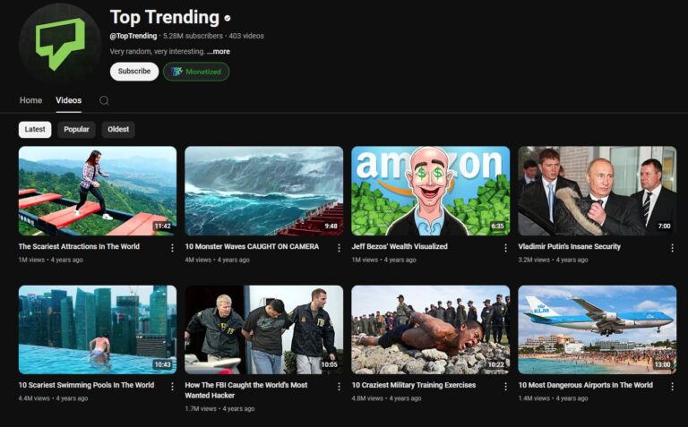688x427 pixels.
Task: Click the Top Trending channel name heading
Action: (x=165, y=18)
